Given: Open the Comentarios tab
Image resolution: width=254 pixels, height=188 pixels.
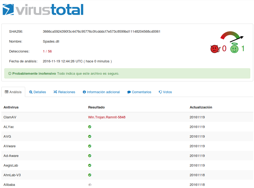Looking at the screenshot, I should pos(139,92).
